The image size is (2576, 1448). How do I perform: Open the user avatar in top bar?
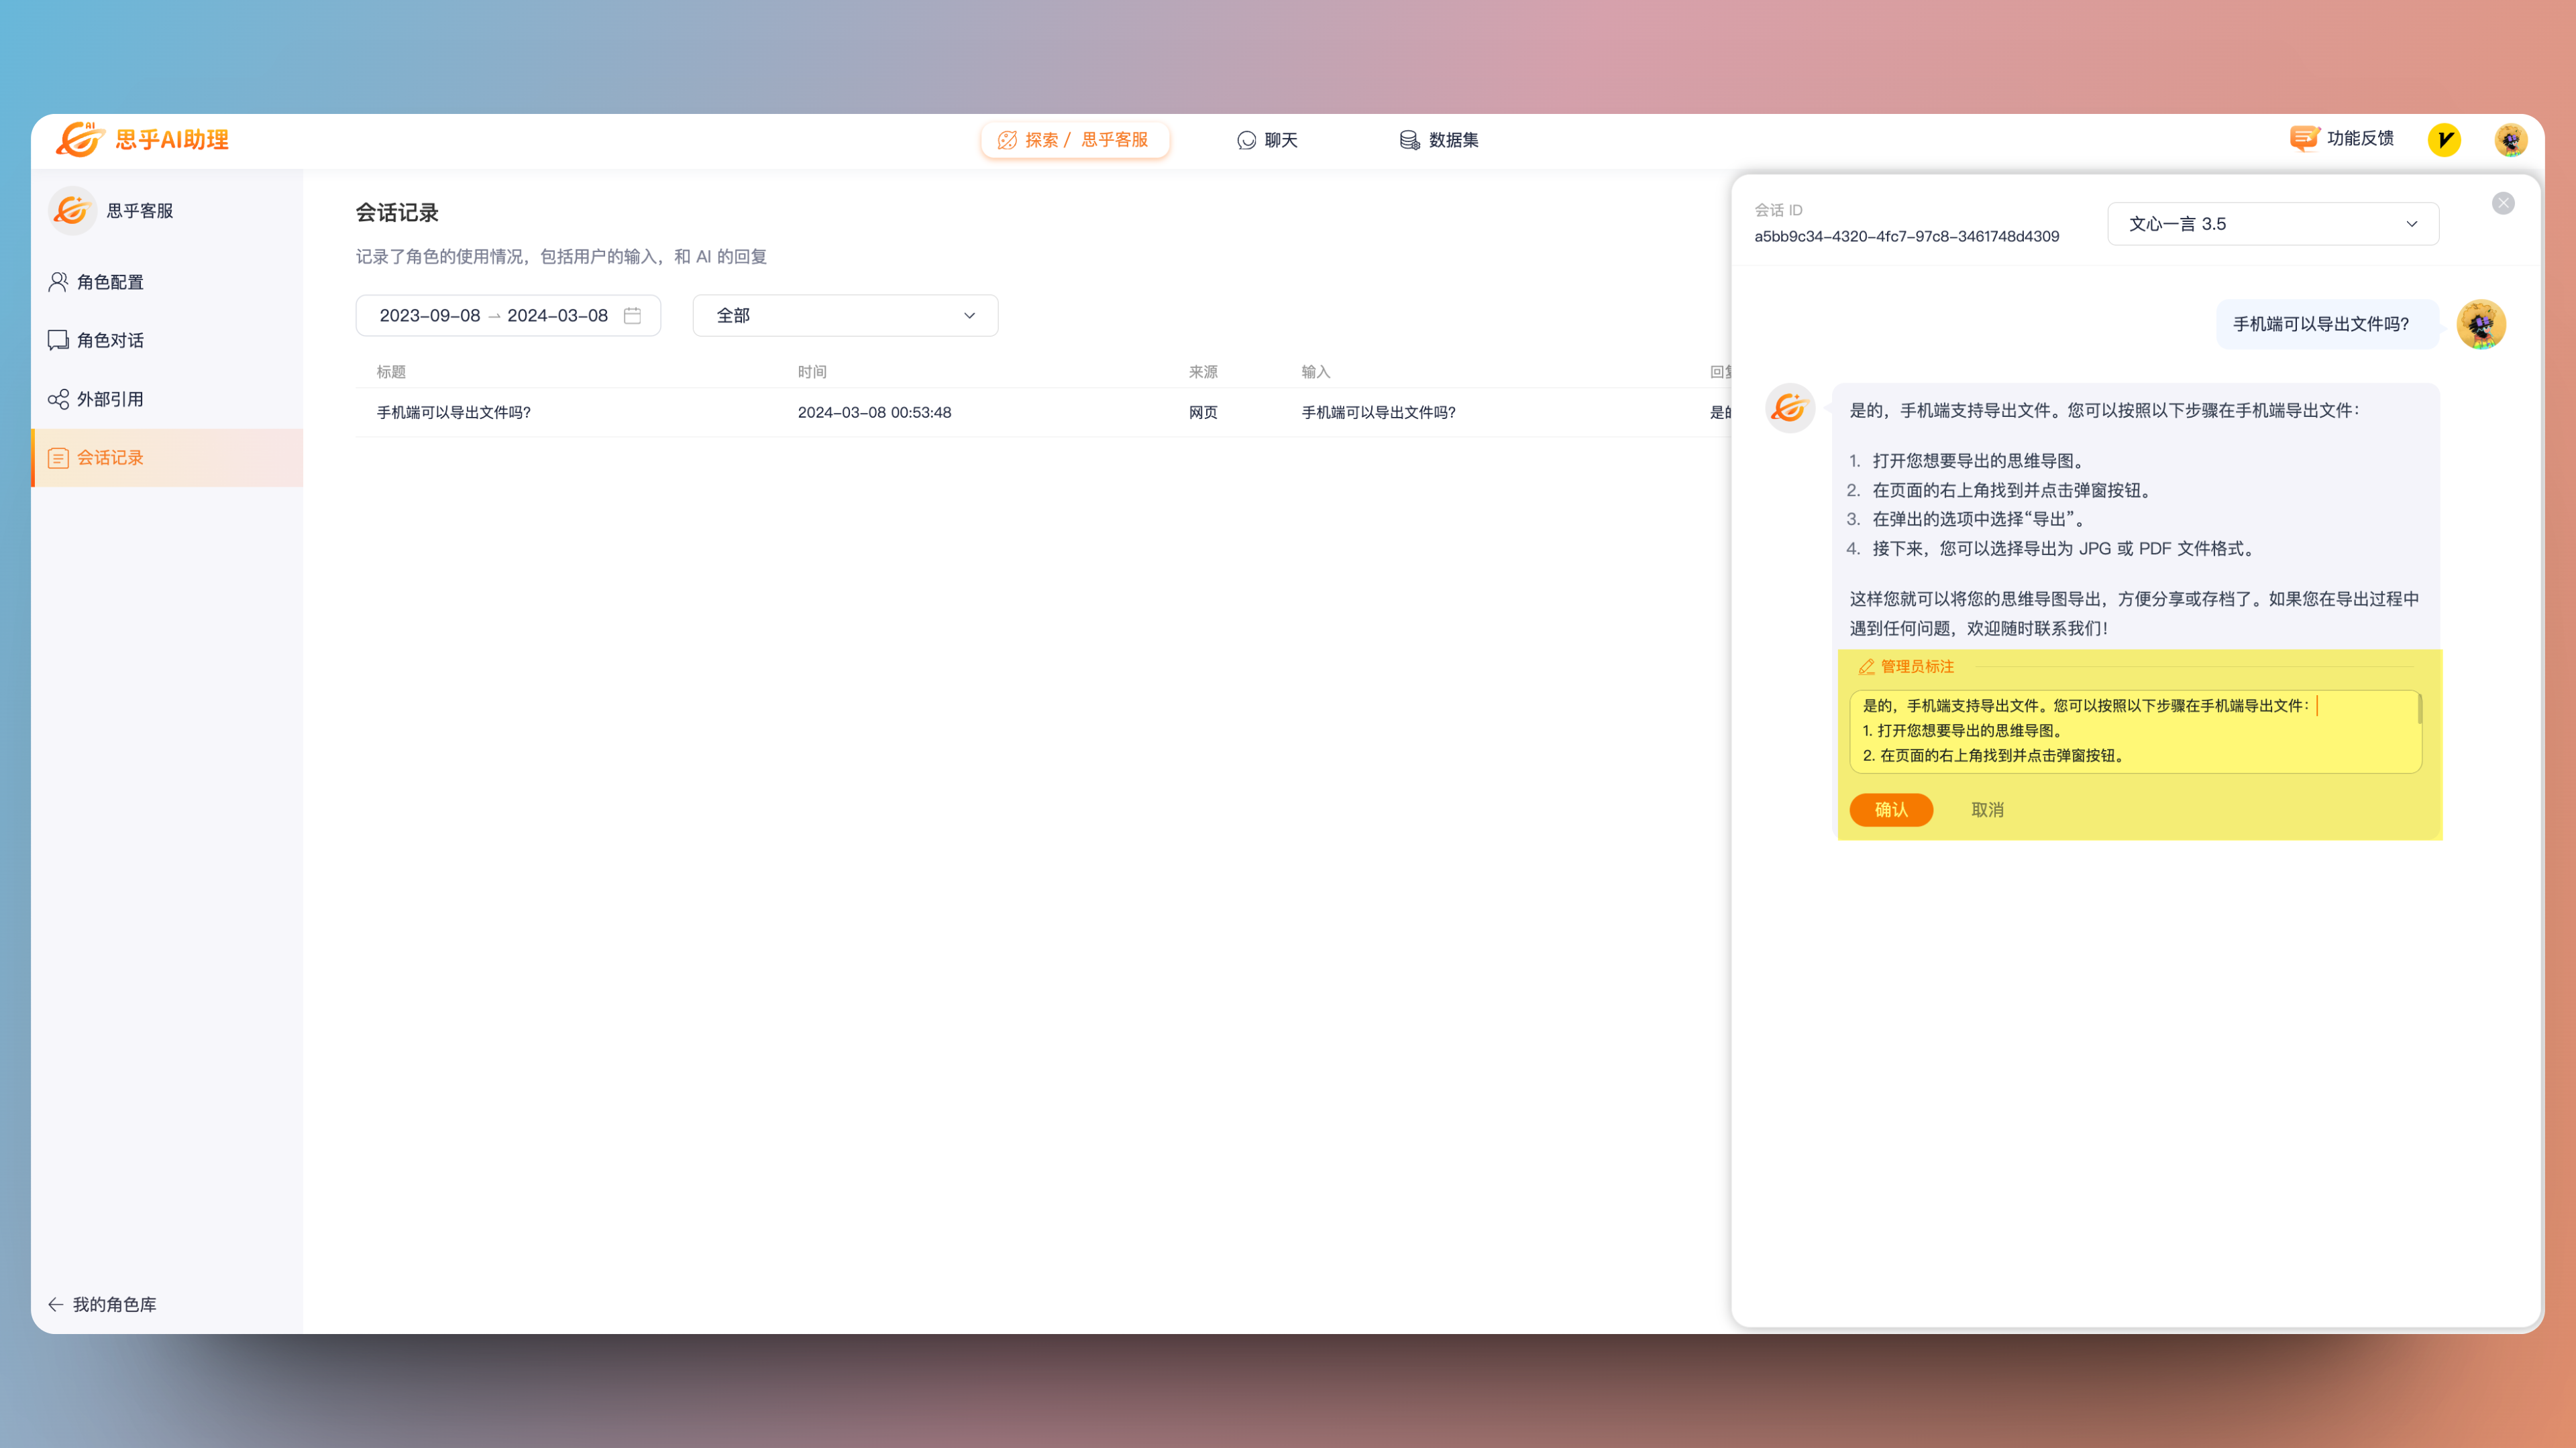[x=2511, y=140]
